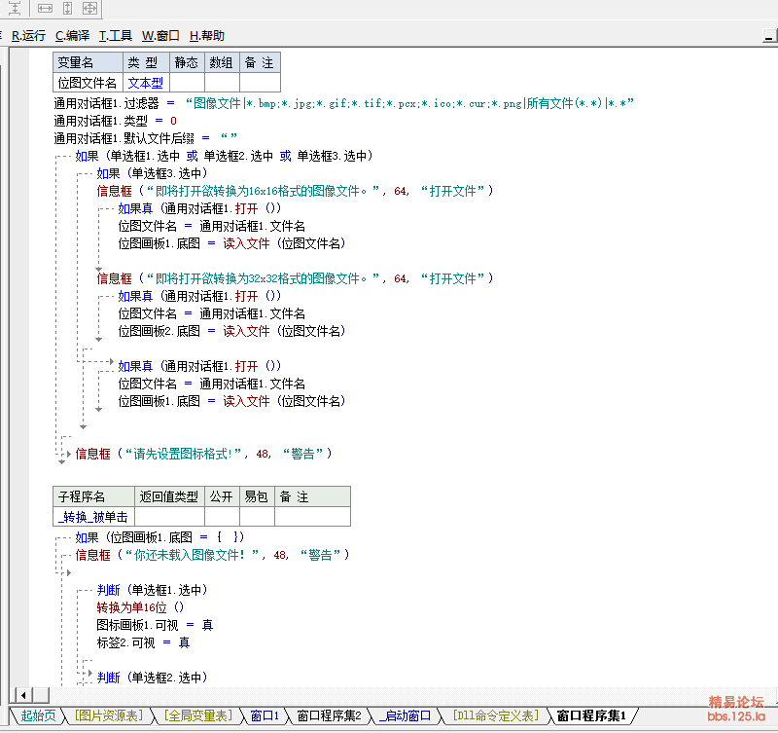Click the 易包 column header
The height and width of the screenshot is (733, 778).
coord(257,496)
